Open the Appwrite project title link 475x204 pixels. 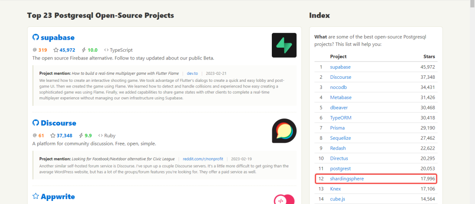coord(58,197)
